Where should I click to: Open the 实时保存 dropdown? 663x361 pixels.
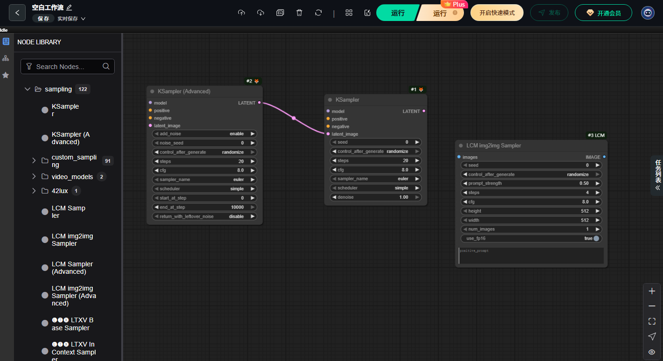71,19
